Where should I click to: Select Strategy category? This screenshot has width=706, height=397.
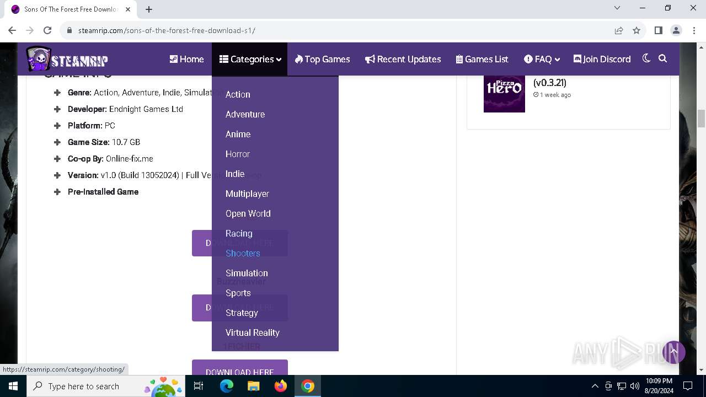(x=242, y=313)
